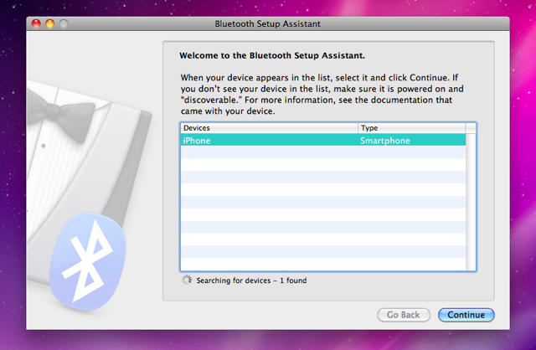This screenshot has width=536, height=350.
Task: Close the Bluetooth Setup Assistant window
Action: point(36,24)
